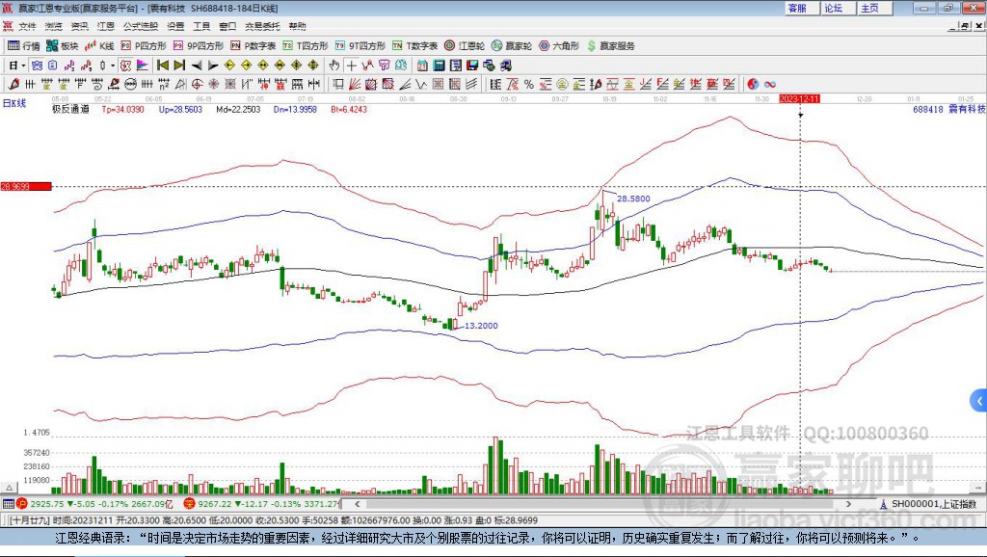Image resolution: width=987 pixels, height=557 pixels.
Task: Open the 浏览 menu
Action: point(54,26)
